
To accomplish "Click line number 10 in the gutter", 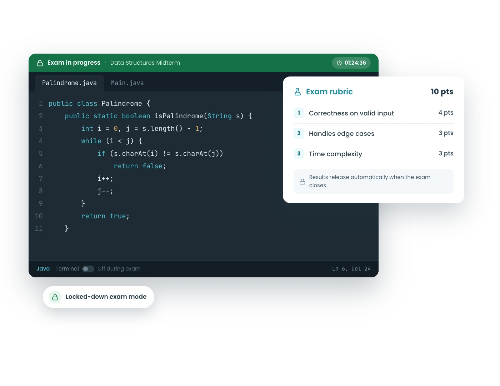I will coord(39,216).
